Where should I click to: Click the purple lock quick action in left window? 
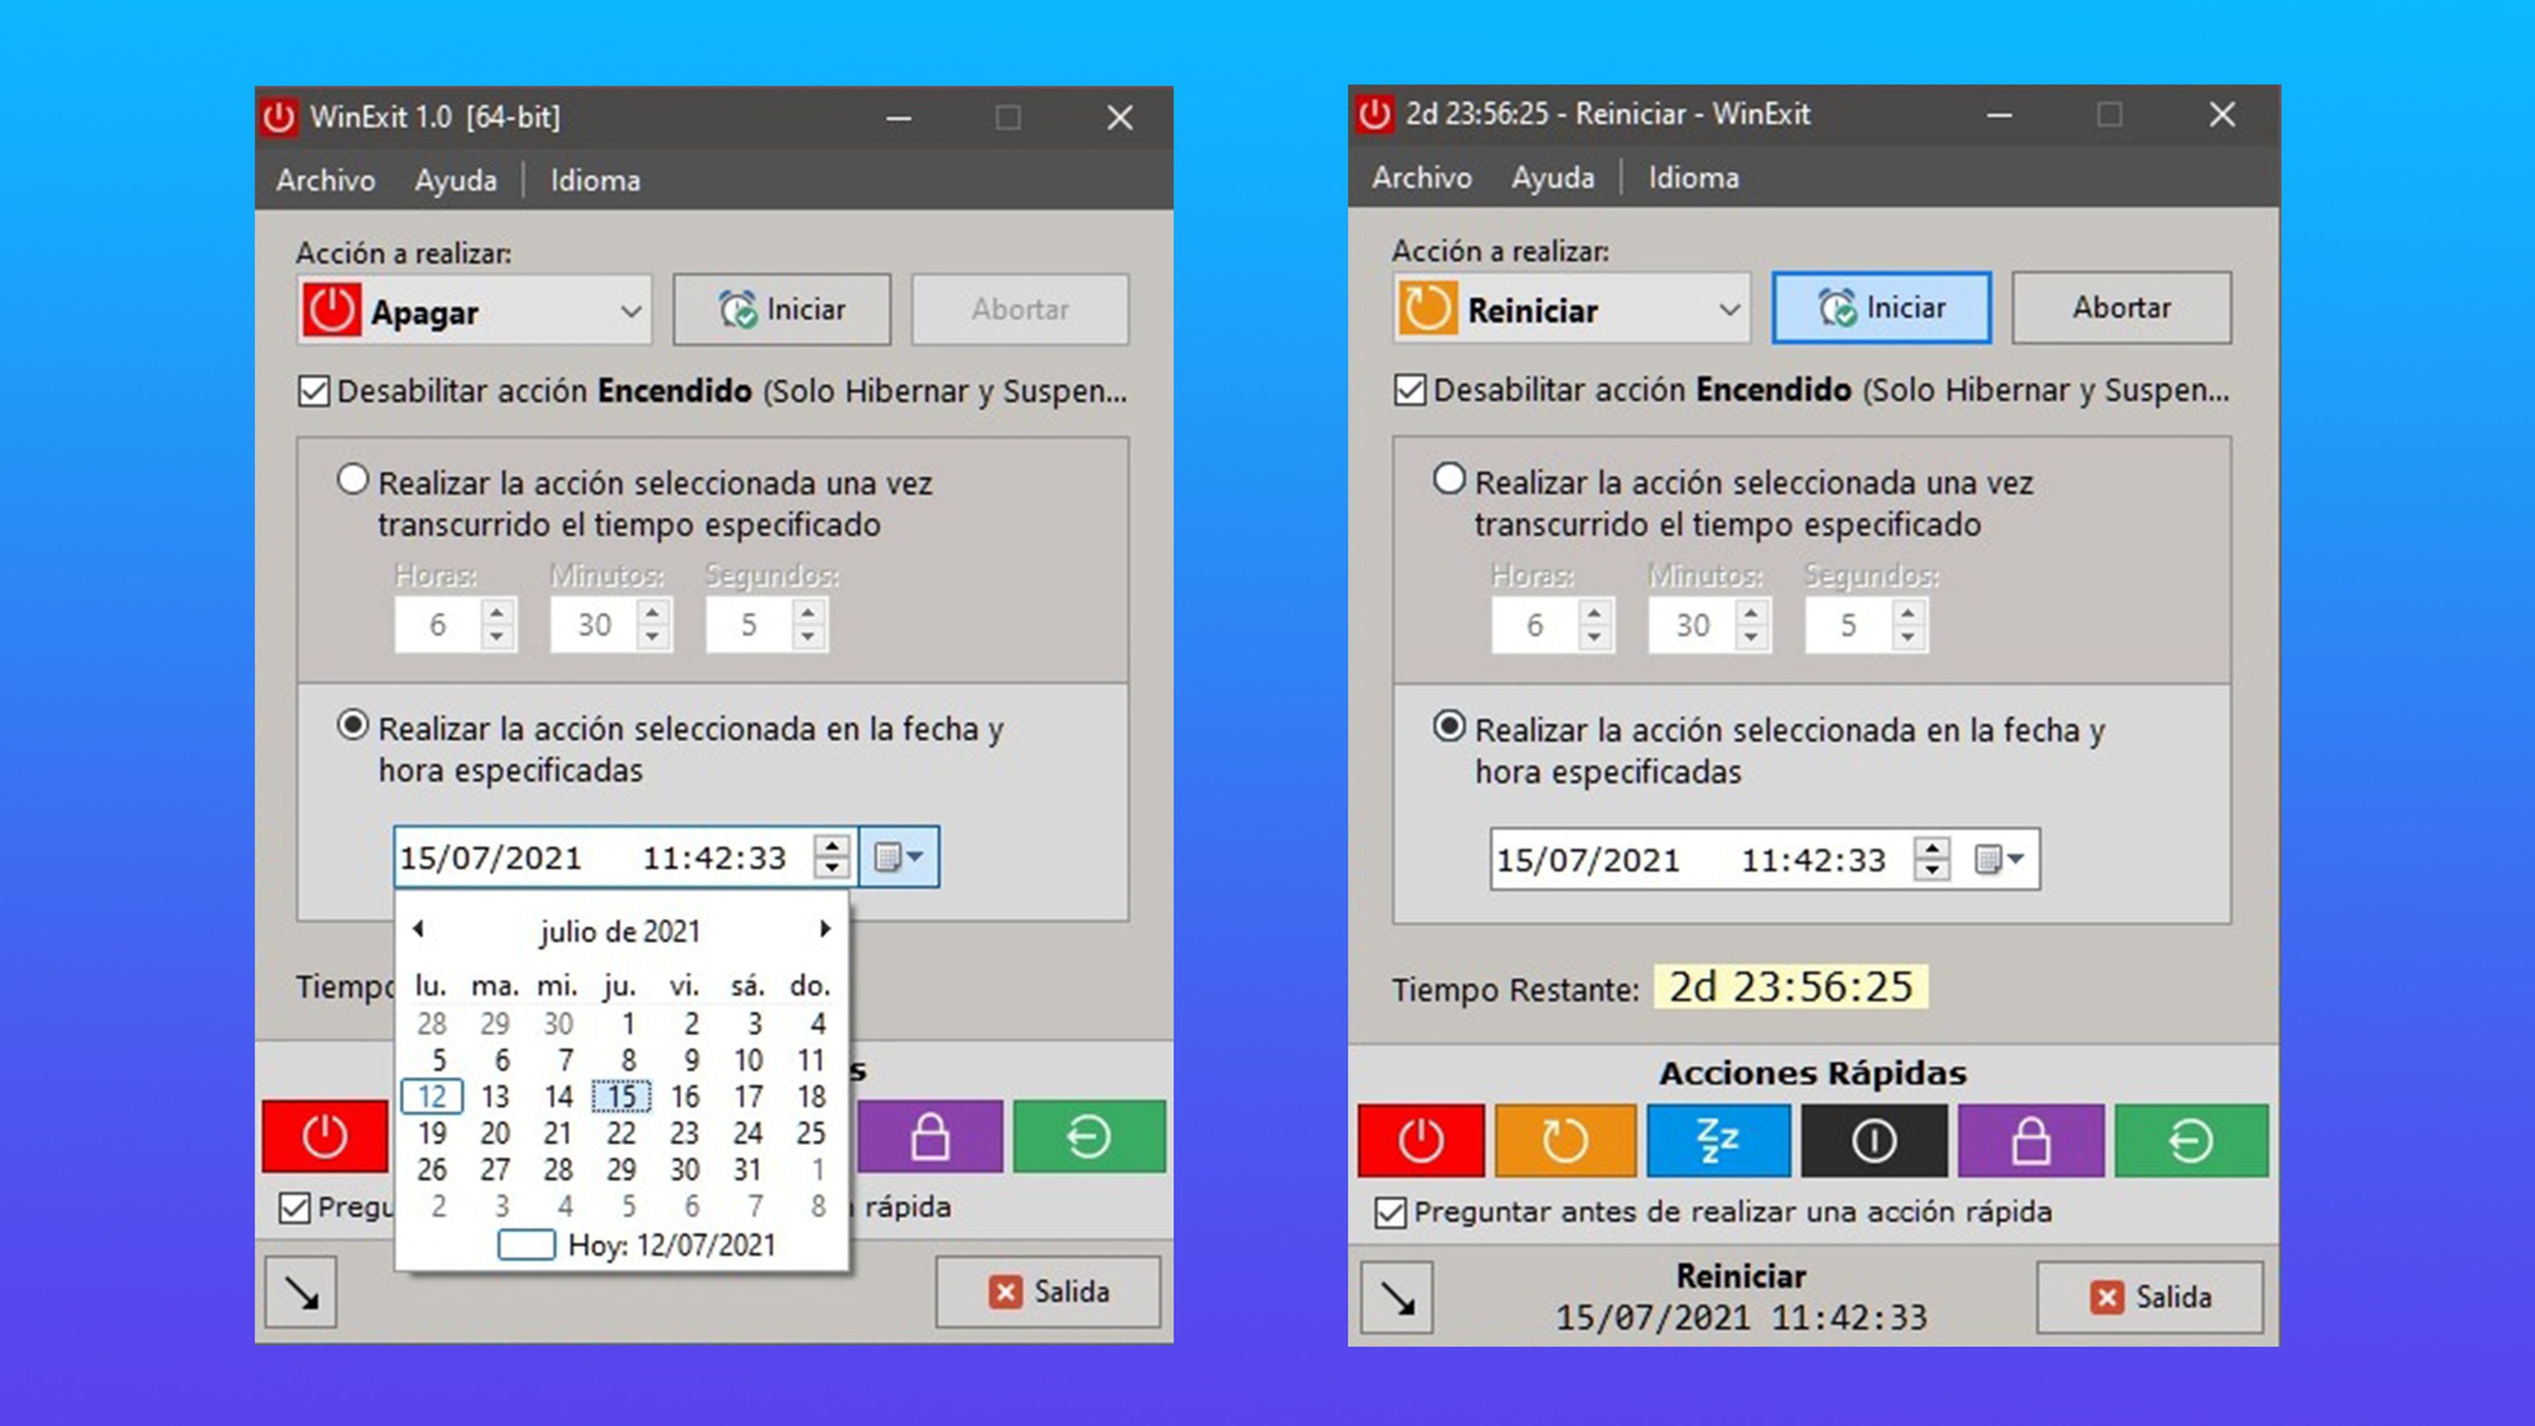[930, 1137]
